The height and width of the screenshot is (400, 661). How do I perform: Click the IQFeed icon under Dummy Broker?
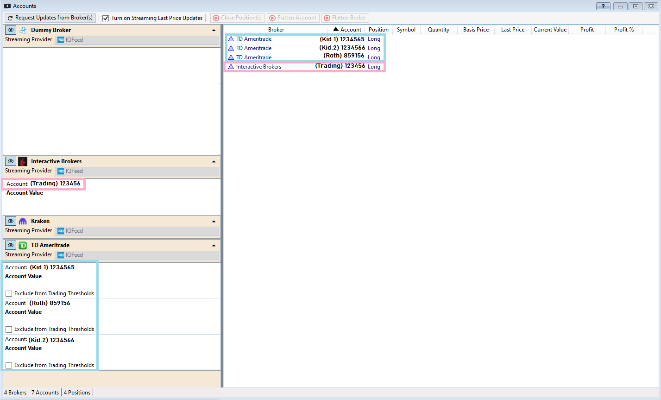tap(61, 40)
